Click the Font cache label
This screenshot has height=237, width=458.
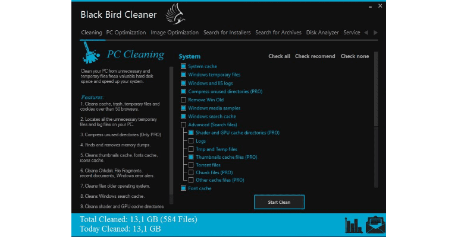pos(200,188)
